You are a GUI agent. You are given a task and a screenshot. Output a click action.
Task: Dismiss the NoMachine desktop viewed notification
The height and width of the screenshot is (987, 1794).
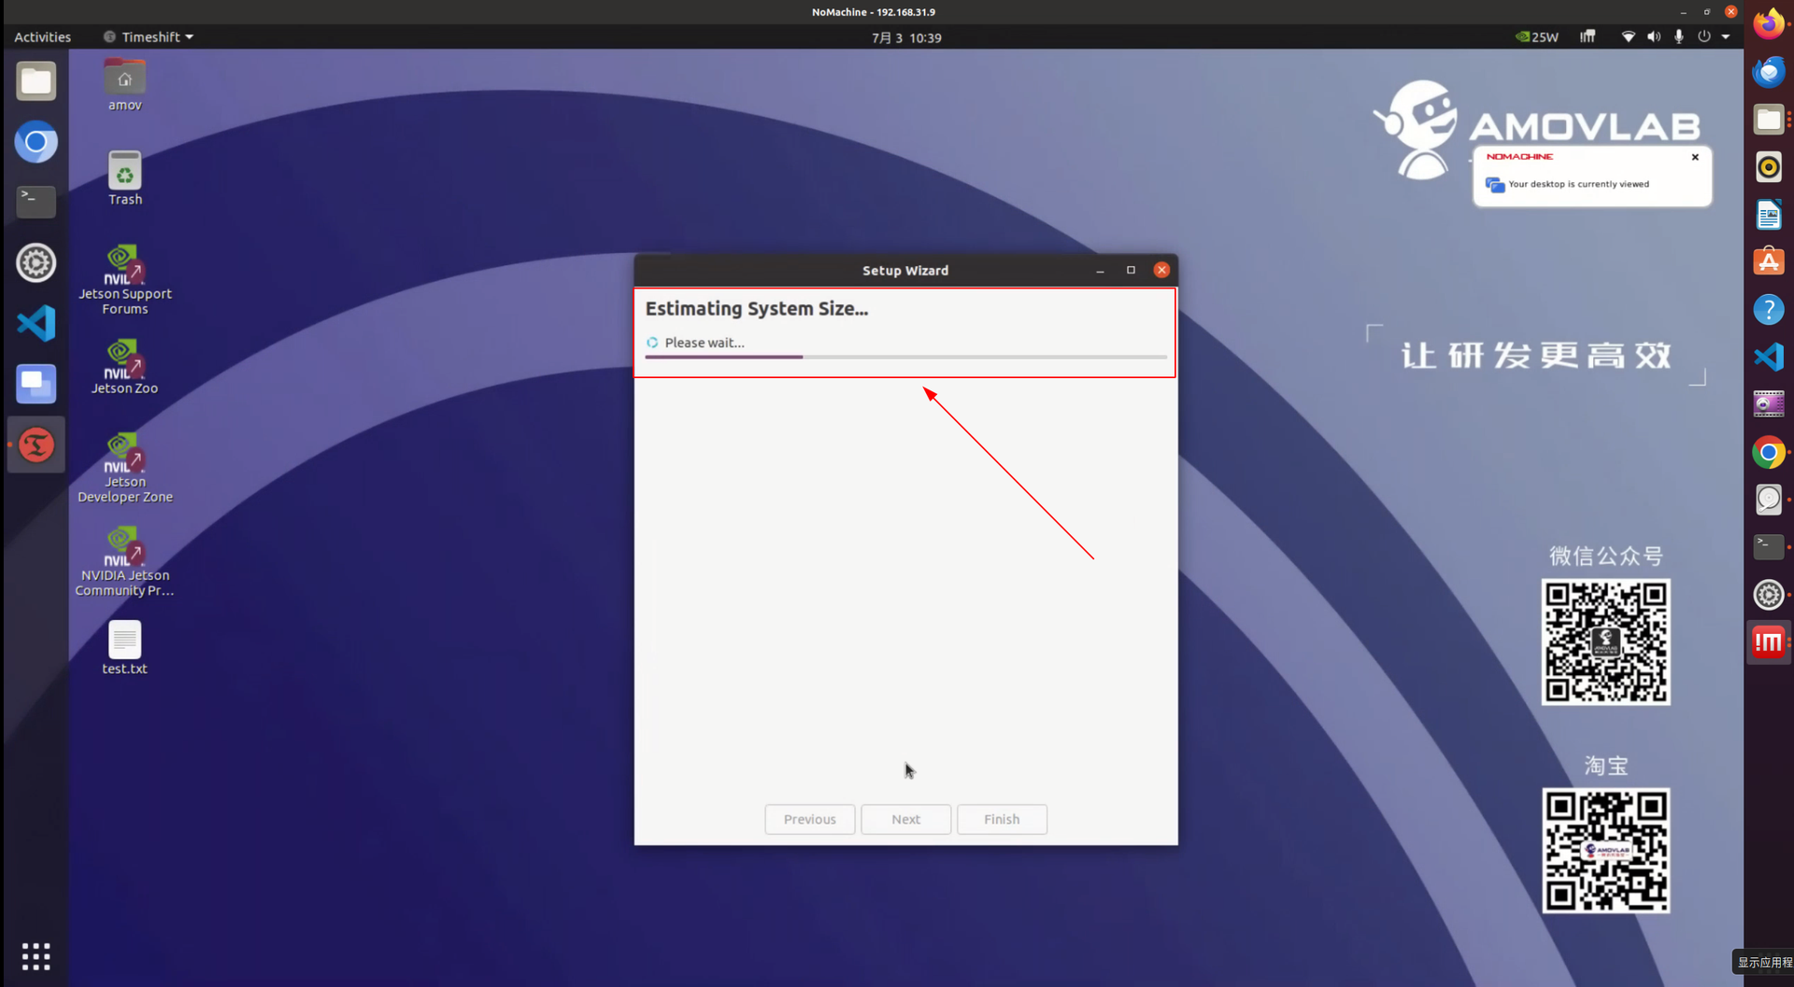(1695, 157)
